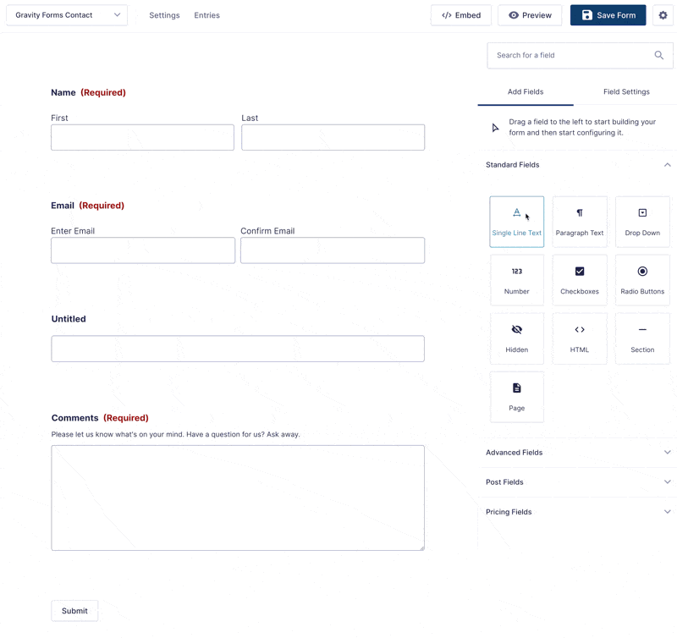Screen dimensions: 677x638
Task: Open the gear settings icon
Action: pos(663,15)
